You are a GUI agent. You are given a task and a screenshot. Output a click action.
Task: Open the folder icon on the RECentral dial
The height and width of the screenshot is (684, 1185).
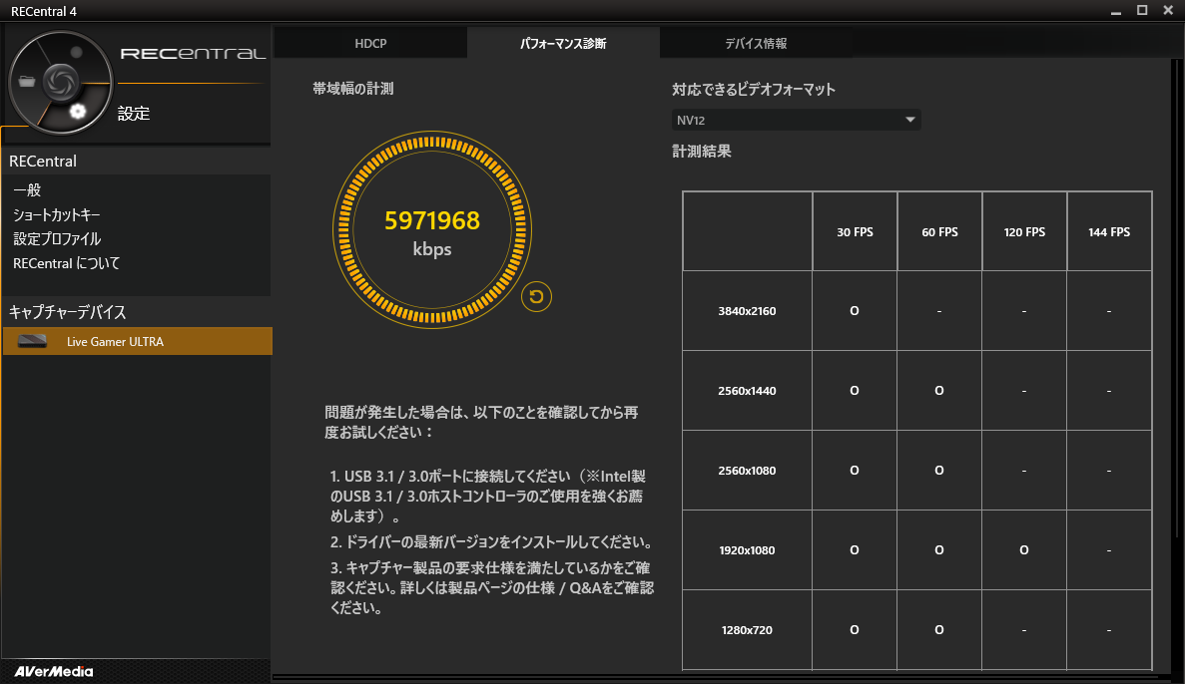pos(27,82)
